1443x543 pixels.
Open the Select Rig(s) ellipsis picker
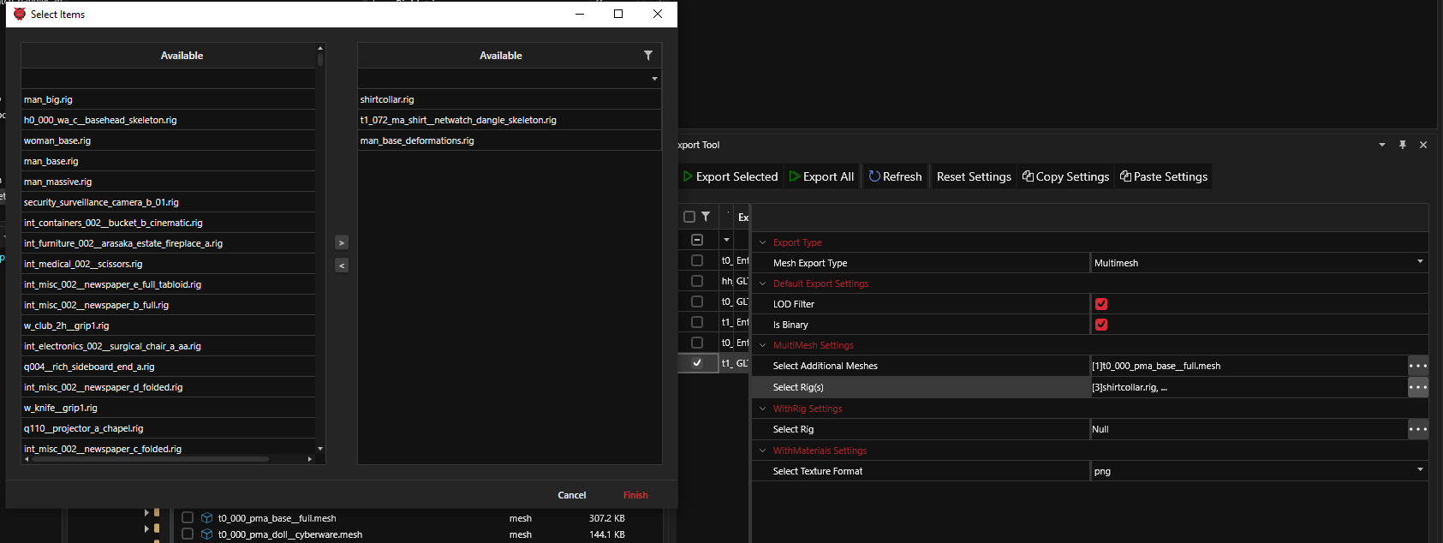1417,387
